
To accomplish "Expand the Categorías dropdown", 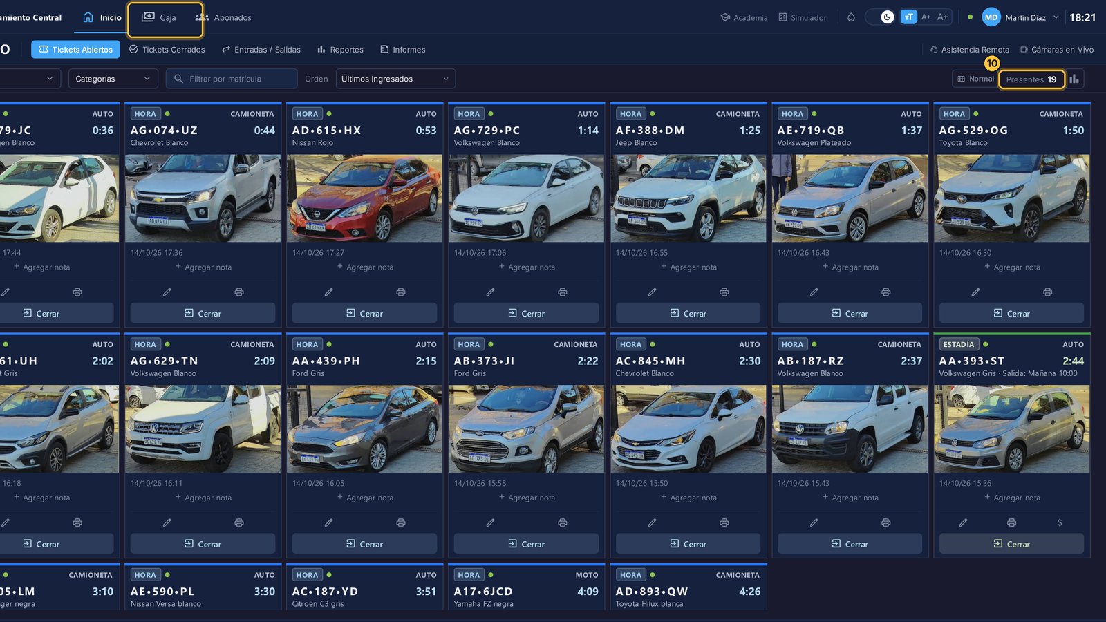I will click(x=113, y=79).
